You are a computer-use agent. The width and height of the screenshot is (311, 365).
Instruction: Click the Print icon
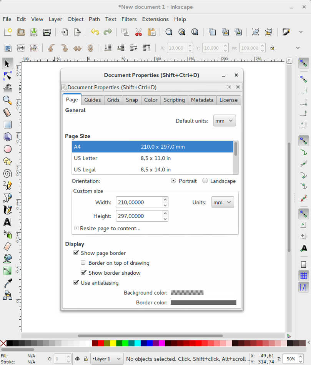(x=47, y=32)
